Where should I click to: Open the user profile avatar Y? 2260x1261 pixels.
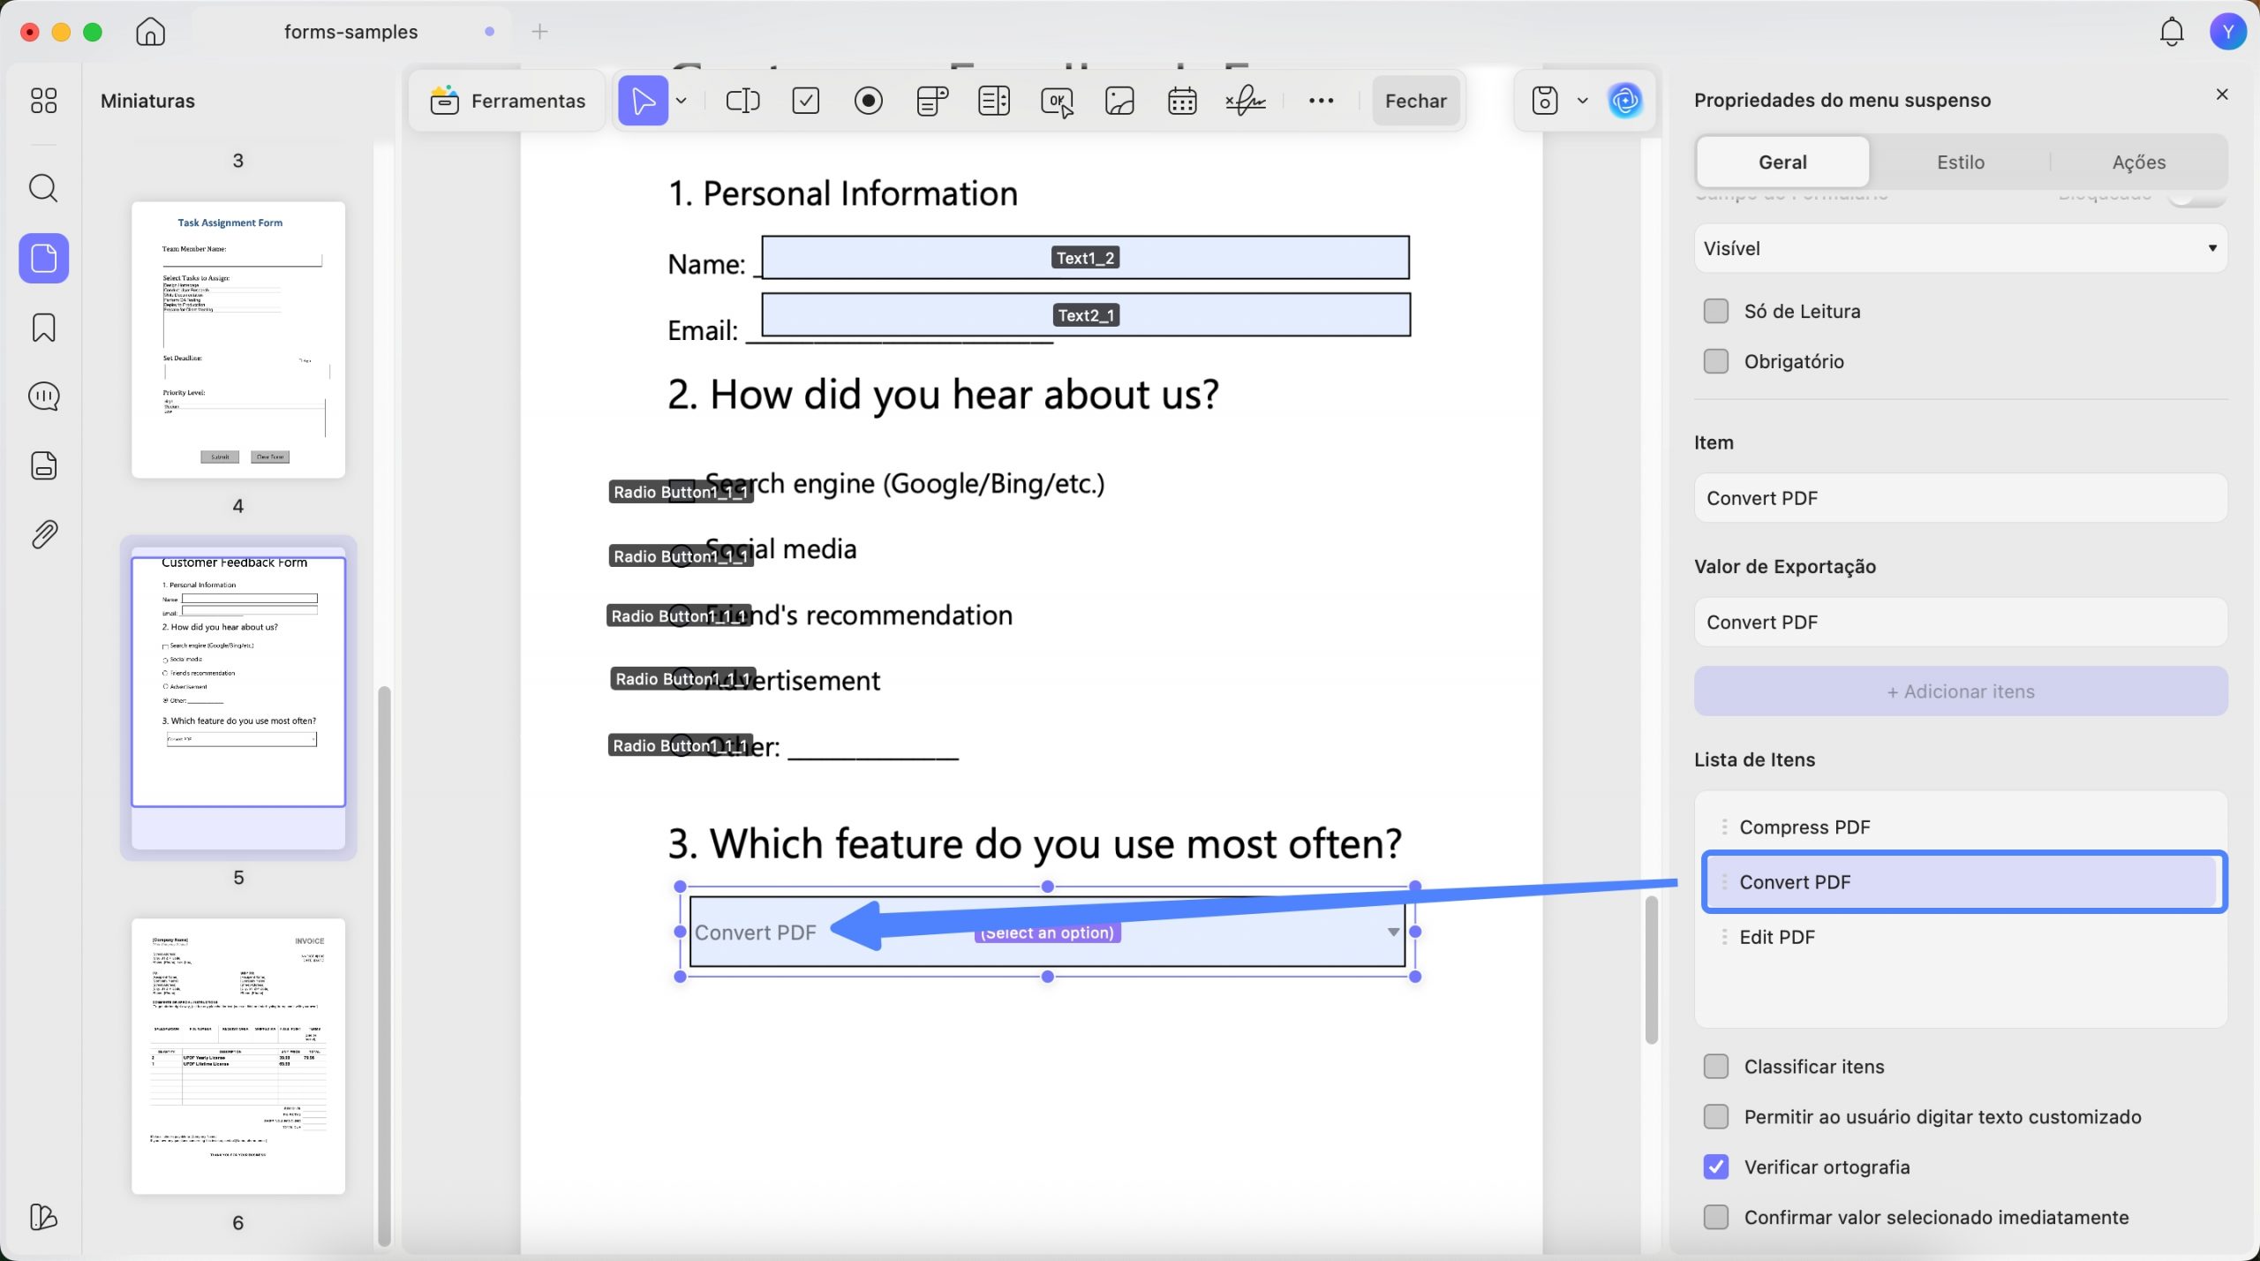click(2228, 32)
